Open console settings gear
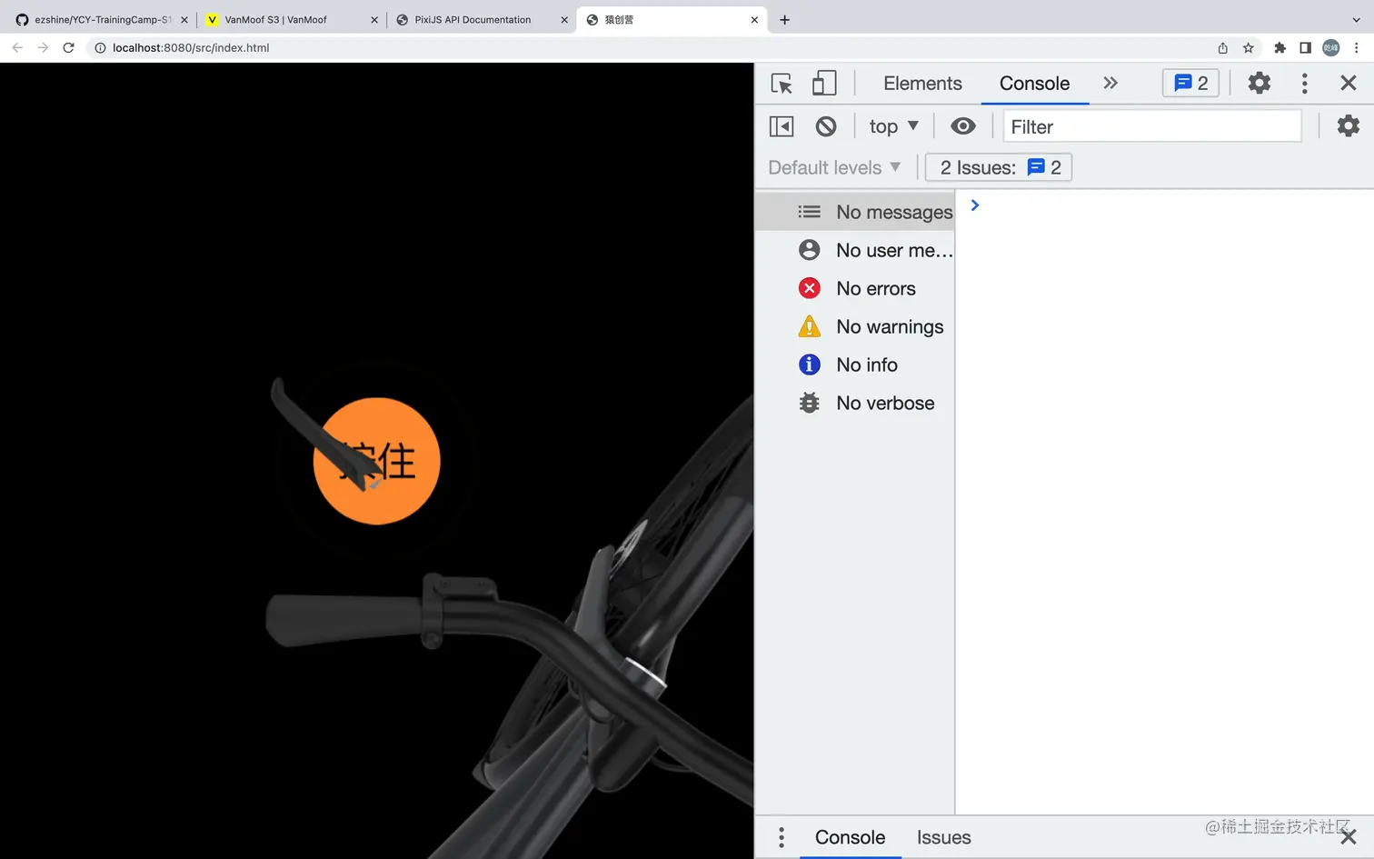This screenshot has height=859, width=1374. click(1349, 125)
